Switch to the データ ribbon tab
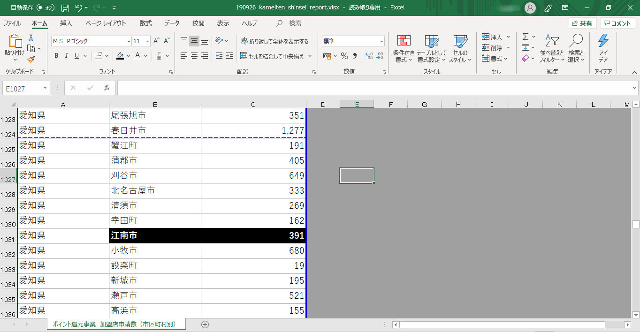This screenshot has width=640, height=332. coord(172,23)
